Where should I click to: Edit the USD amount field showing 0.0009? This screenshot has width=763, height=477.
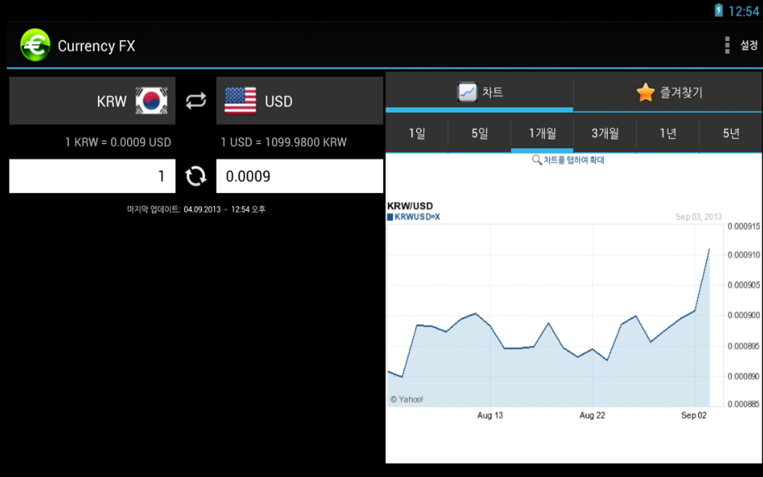(x=300, y=176)
